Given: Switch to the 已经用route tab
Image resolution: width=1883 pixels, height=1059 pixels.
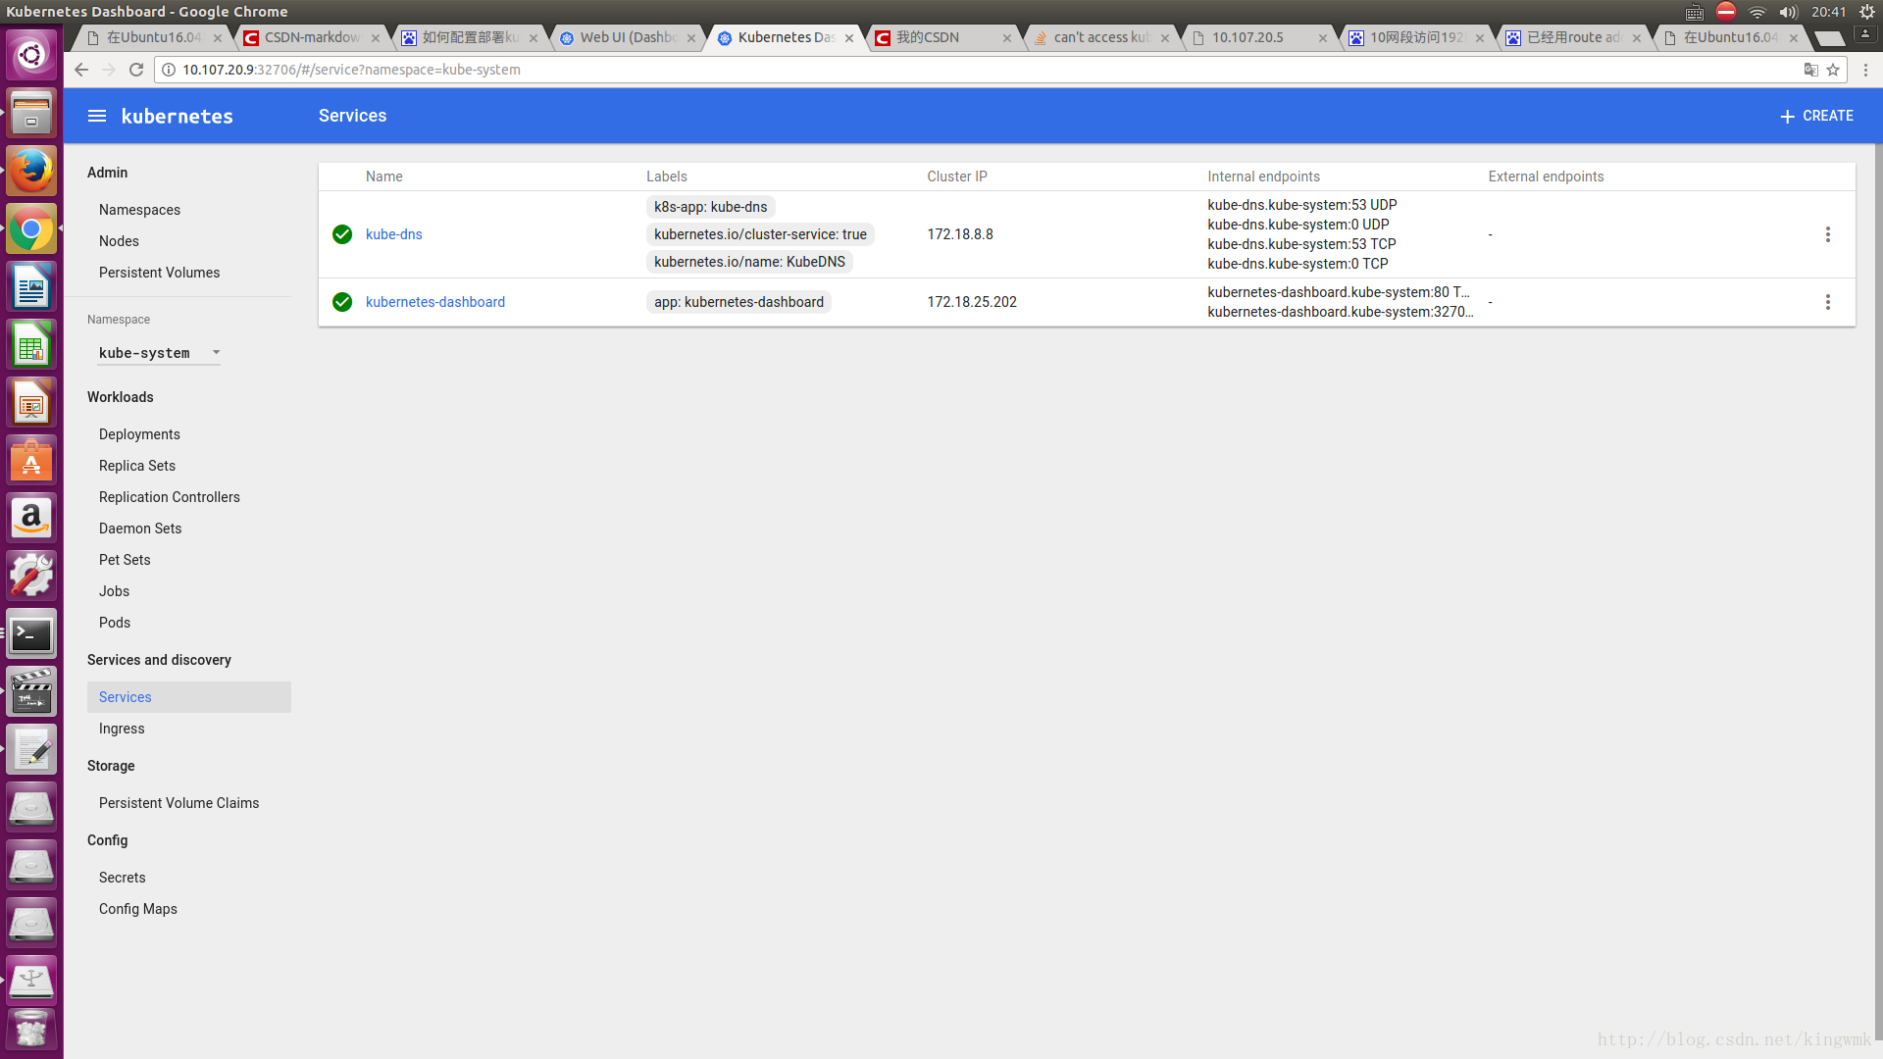Looking at the screenshot, I should [1573, 37].
